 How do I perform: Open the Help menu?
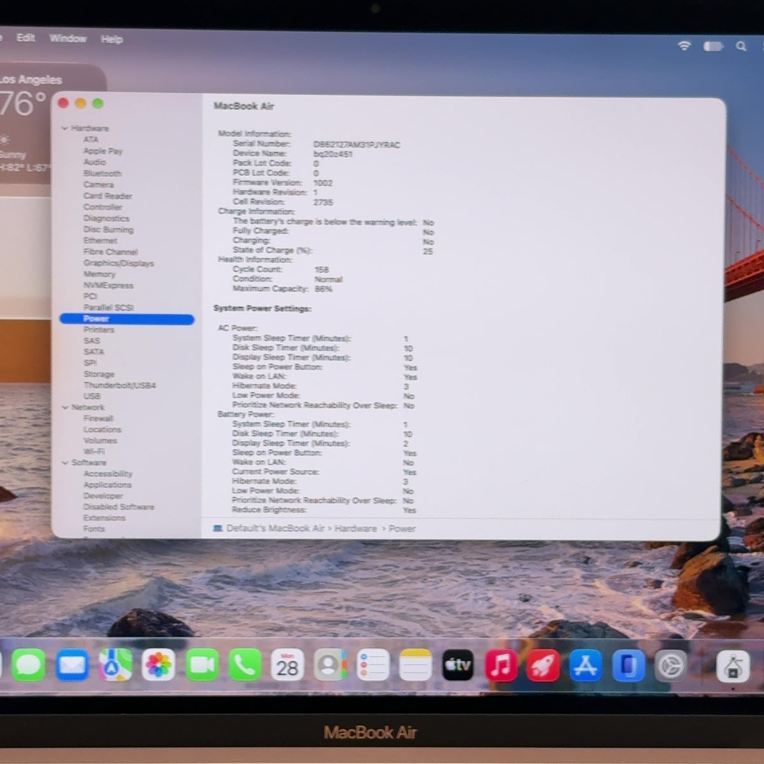(x=111, y=39)
